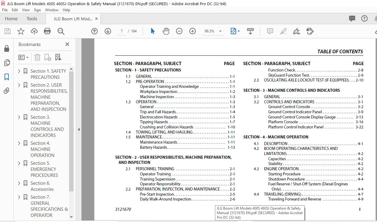377x222 pixels.
Task: Click the bookmarks panel scrollbar thumb
Action: coord(71,132)
